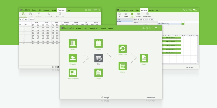This screenshot has height=108, width=217.
Task: Select Default shift in Attendance window list
Action: pos(125,22)
